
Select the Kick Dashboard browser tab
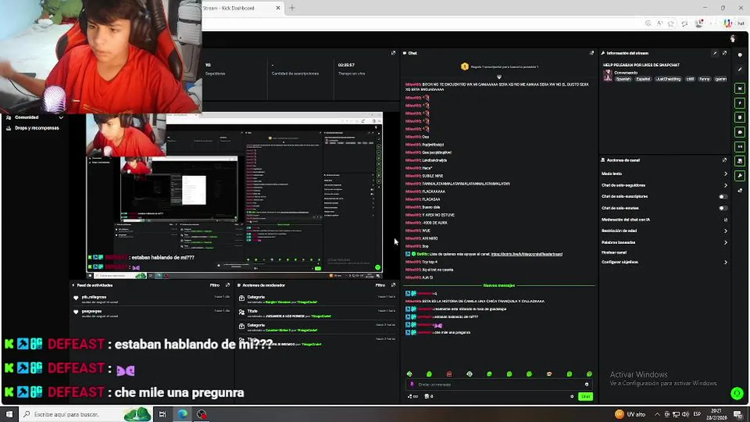pos(241,8)
